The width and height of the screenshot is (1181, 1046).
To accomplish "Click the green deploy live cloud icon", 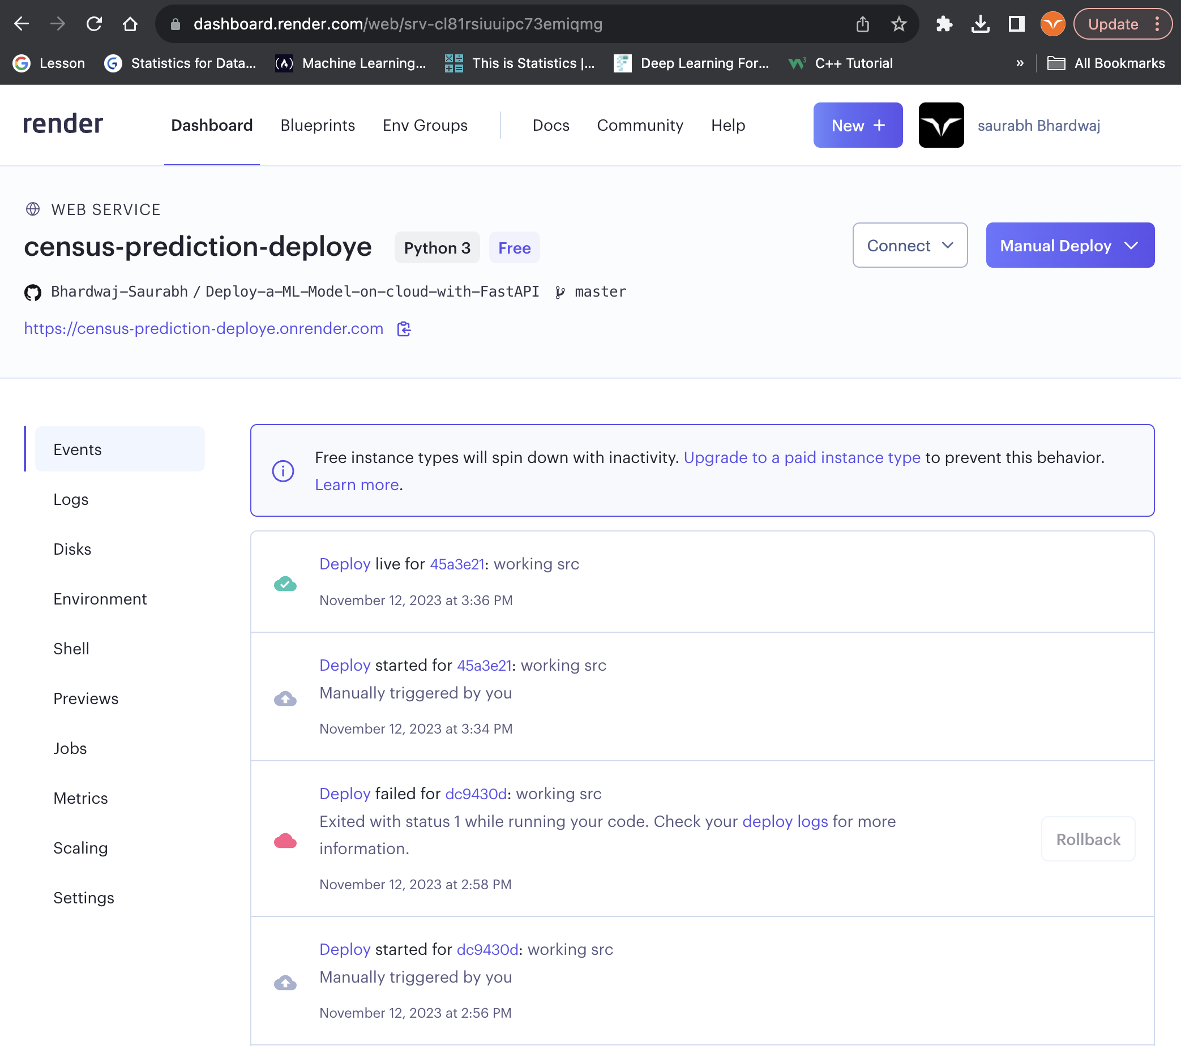I will coord(285,584).
